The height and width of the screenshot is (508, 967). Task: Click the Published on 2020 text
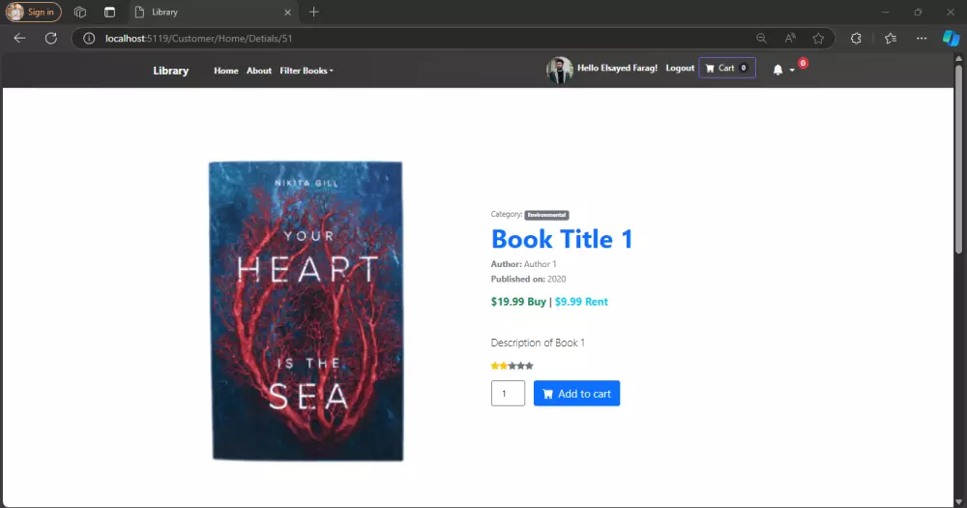coord(528,279)
